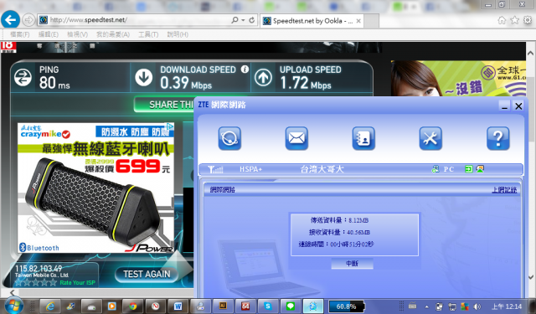Screen dimensions: 536x314
Task: Click the ISP star rating
Action: click(35, 282)
